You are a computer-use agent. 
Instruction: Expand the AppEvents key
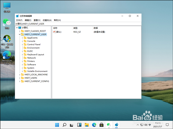click(x=22, y=38)
